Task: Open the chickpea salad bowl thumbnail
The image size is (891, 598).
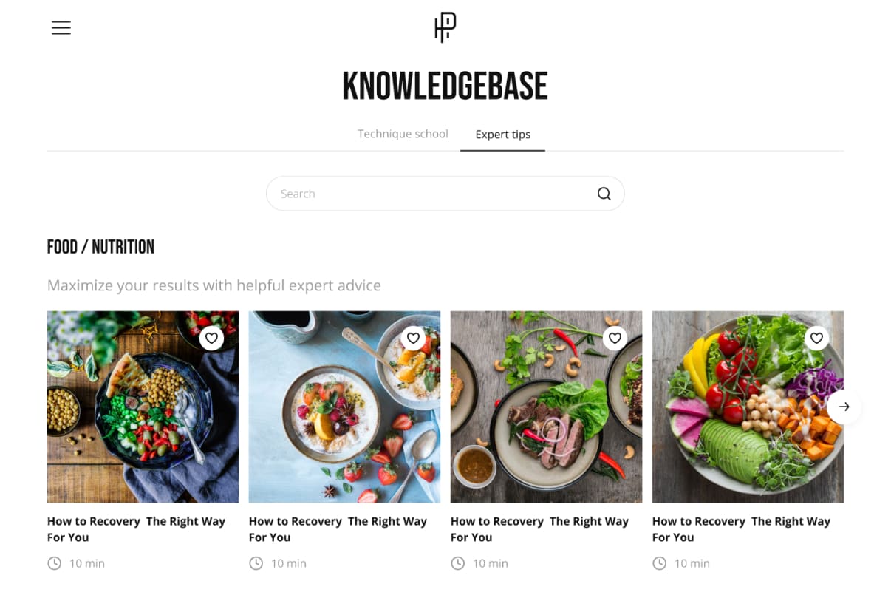Action: (143, 407)
